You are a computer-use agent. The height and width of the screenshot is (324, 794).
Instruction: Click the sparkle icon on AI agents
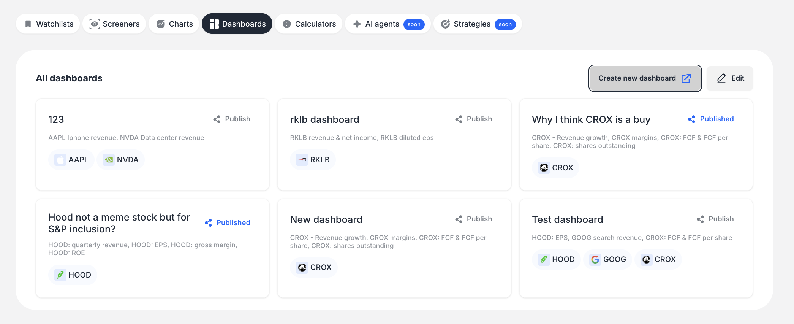pyautogui.click(x=357, y=24)
